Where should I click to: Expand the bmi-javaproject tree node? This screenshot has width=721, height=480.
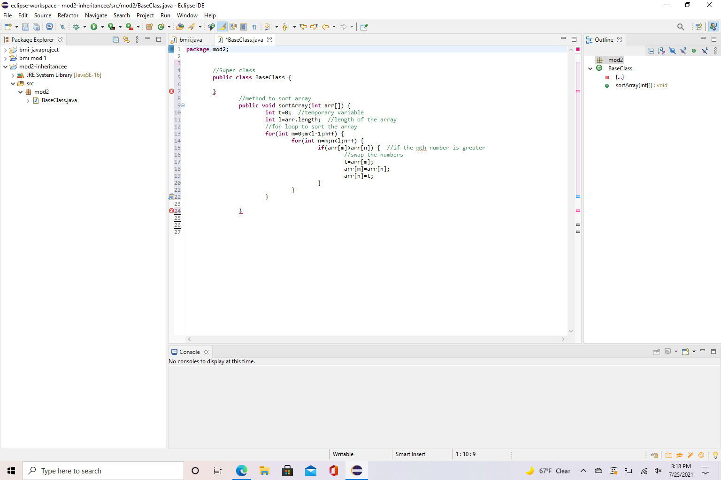tap(5, 50)
